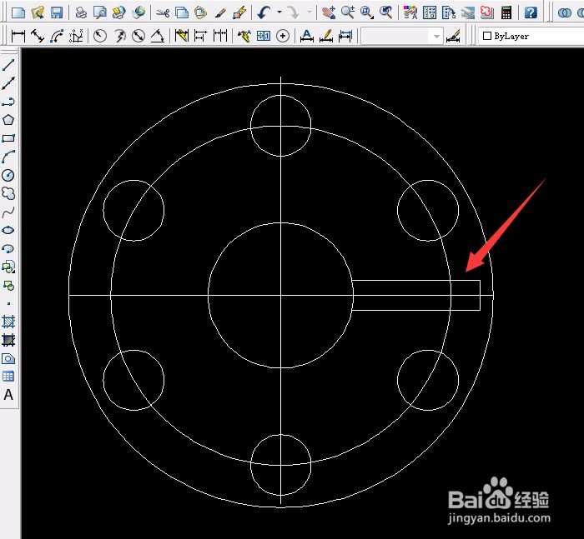Open DesignCenter icon

430,12
